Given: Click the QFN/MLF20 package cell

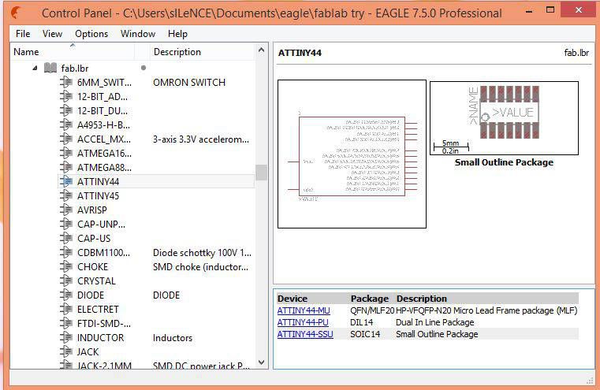Looking at the screenshot, I should click(372, 310).
